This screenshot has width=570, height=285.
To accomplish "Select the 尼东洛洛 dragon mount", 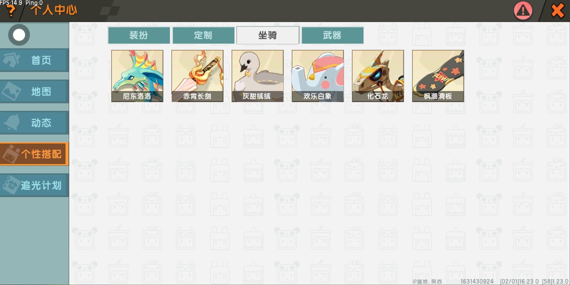I will [137, 76].
